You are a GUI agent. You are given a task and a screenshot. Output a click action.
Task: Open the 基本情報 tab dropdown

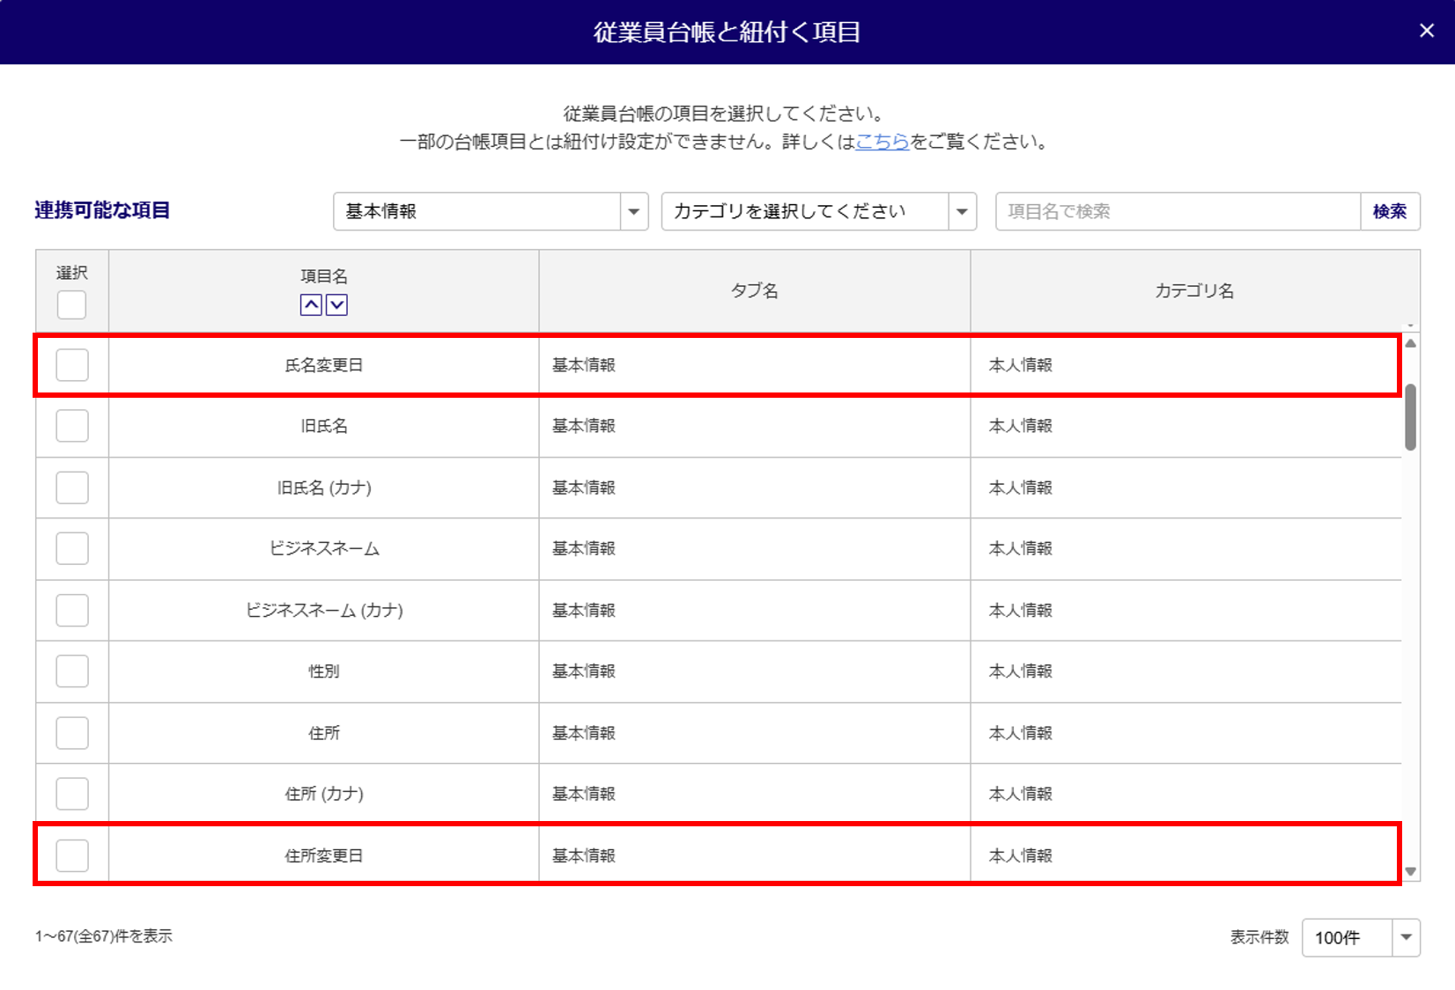click(x=491, y=211)
